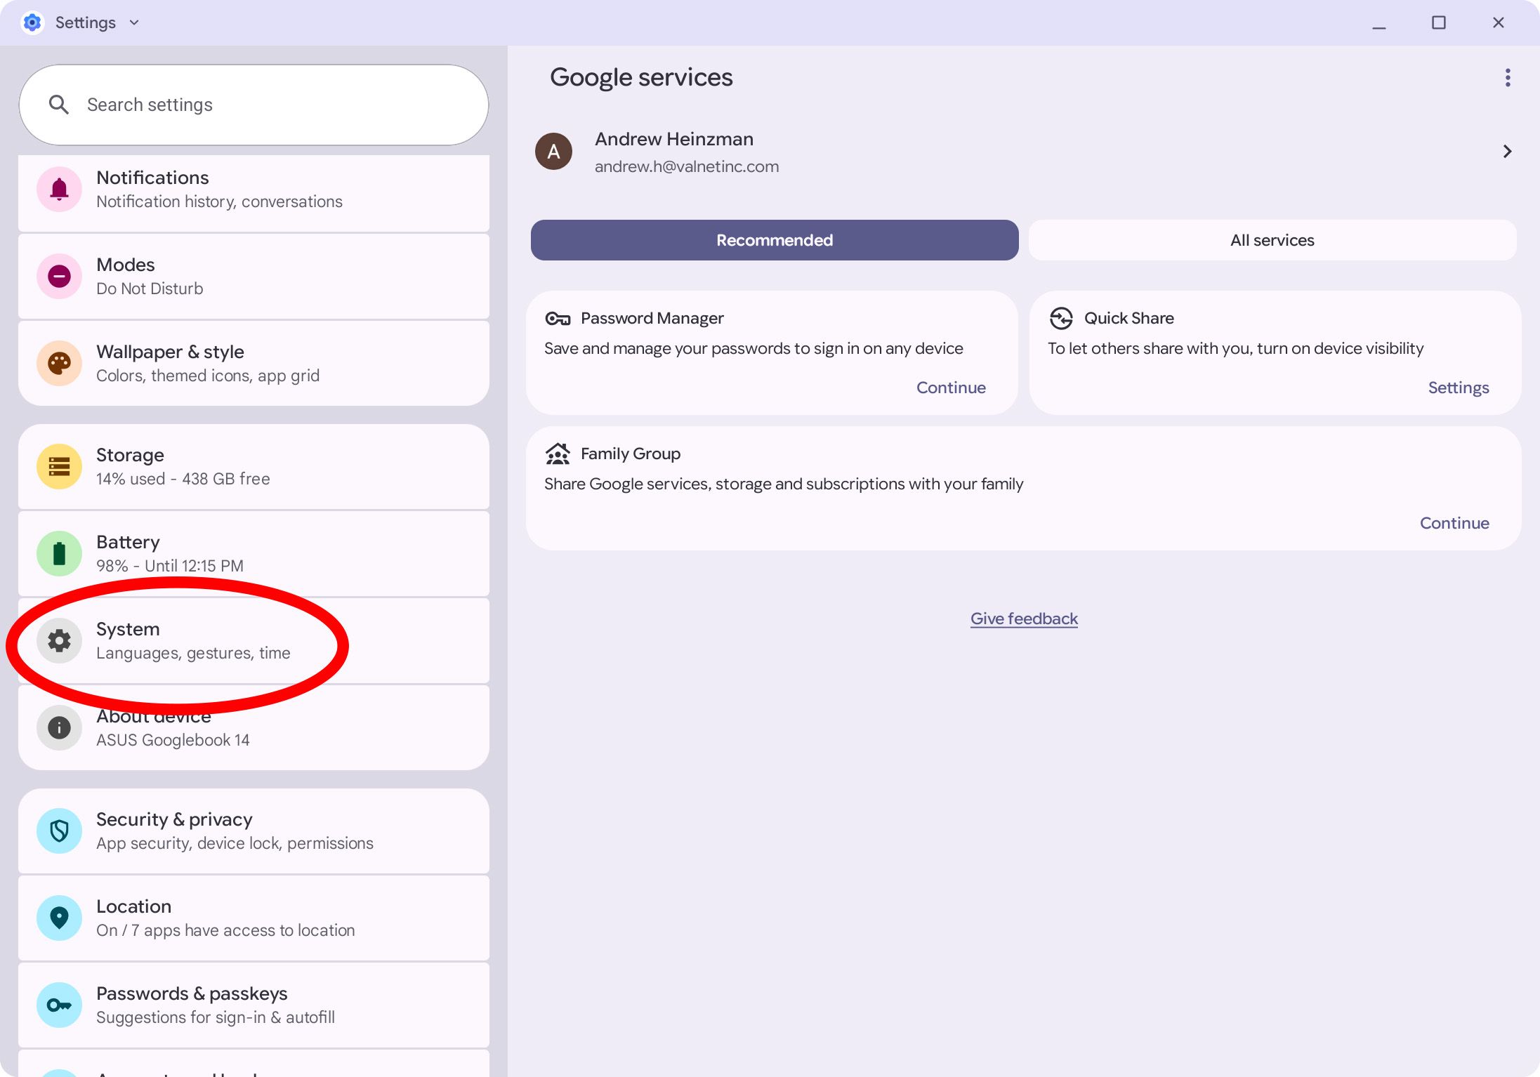Select 'Colors, themed icons, app grid' text
The image size is (1540, 1077).
pos(208,376)
